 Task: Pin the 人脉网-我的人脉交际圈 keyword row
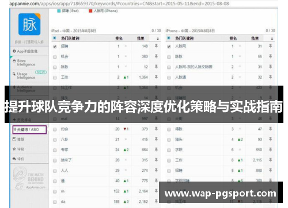pyautogui.click(x=270, y=67)
